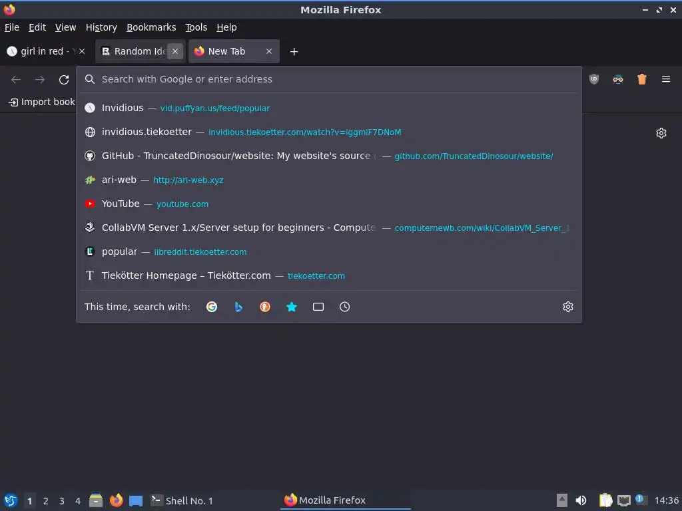The width and height of the screenshot is (682, 511).
Task: Open the Tiekötter Homepage suggestion
Action: 329,275
